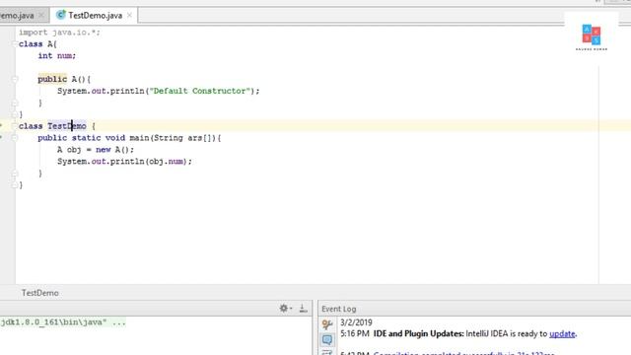Click the logo thumbnail at top right
This screenshot has width=631, height=355.
(592, 36)
